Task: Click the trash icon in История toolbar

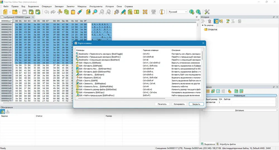Action: tap(210, 21)
